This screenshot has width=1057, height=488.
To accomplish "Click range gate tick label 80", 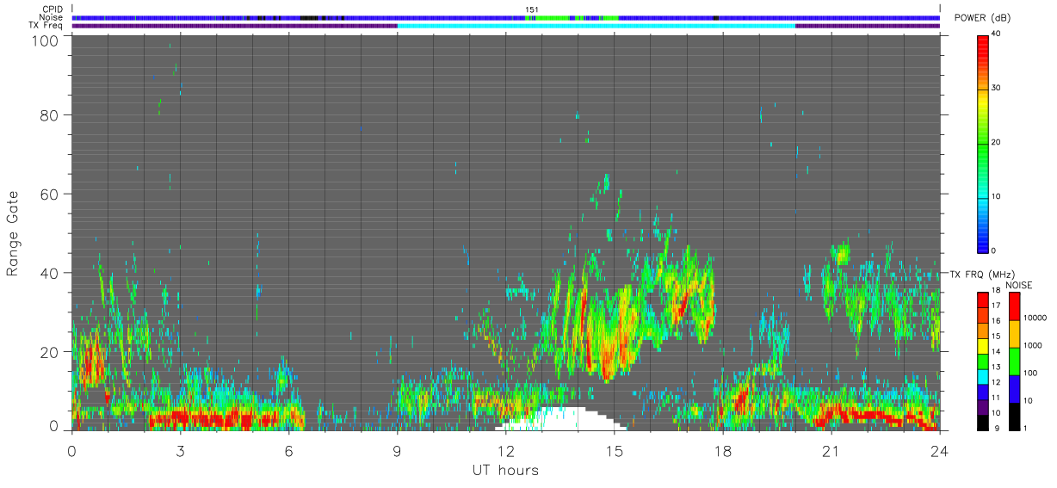I will pyautogui.click(x=48, y=114).
